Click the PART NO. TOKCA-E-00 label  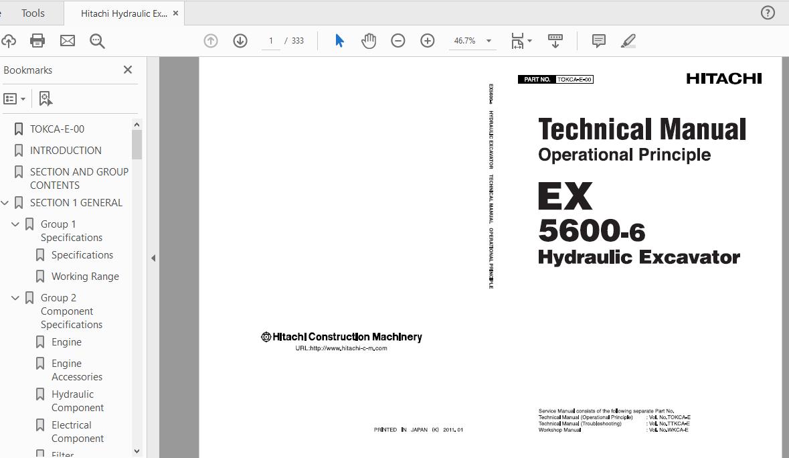pos(555,80)
